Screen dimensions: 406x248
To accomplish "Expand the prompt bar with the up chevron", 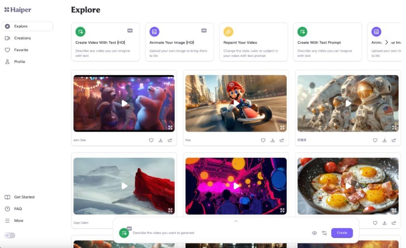I will tap(236, 221).
